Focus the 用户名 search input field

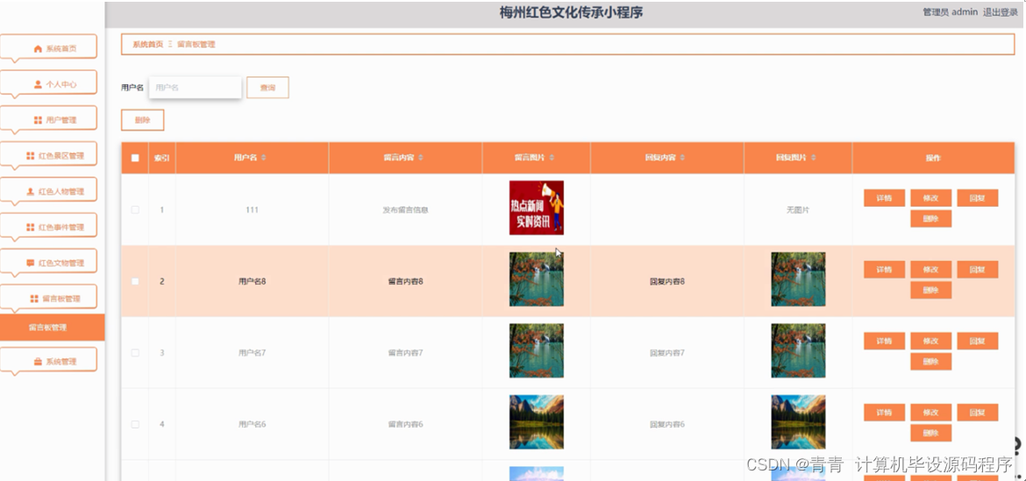[x=196, y=87]
